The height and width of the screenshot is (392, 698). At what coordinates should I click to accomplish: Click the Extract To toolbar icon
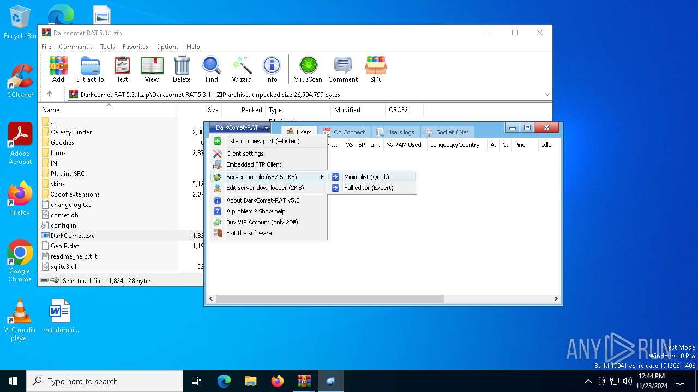pyautogui.click(x=90, y=69)
